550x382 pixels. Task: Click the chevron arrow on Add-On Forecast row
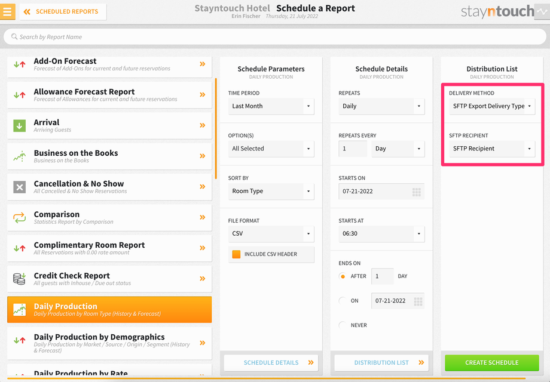click(x=203, y=64)
